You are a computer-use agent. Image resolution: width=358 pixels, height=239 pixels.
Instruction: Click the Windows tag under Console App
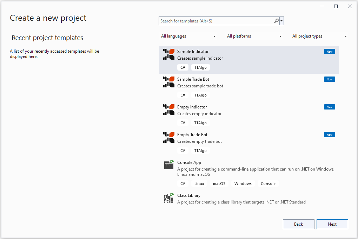(243, 184)
